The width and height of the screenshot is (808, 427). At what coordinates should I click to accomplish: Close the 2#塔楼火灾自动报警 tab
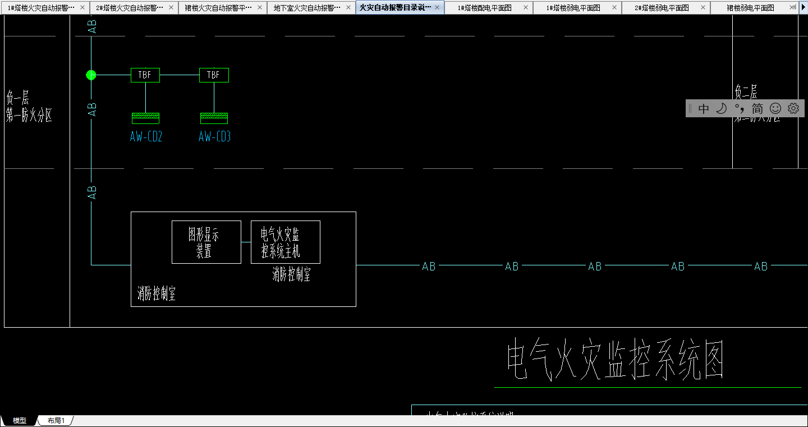coord(171,8)
